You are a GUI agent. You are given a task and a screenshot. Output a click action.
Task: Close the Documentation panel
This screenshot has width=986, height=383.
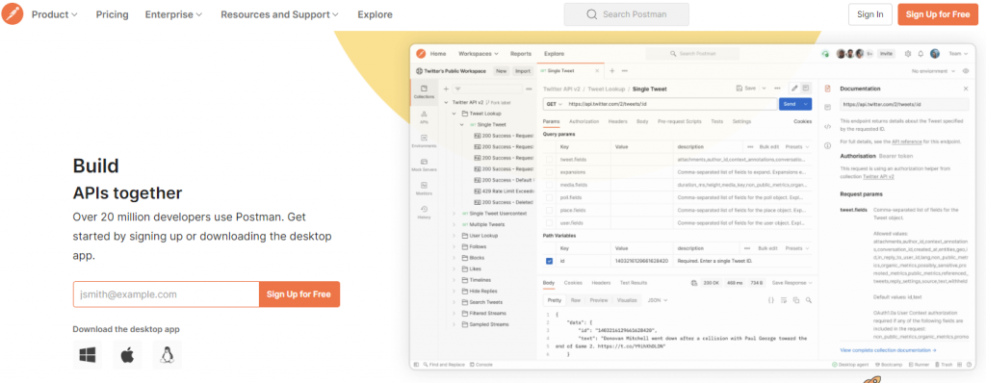pyautogui.click(x=966, y=89)
